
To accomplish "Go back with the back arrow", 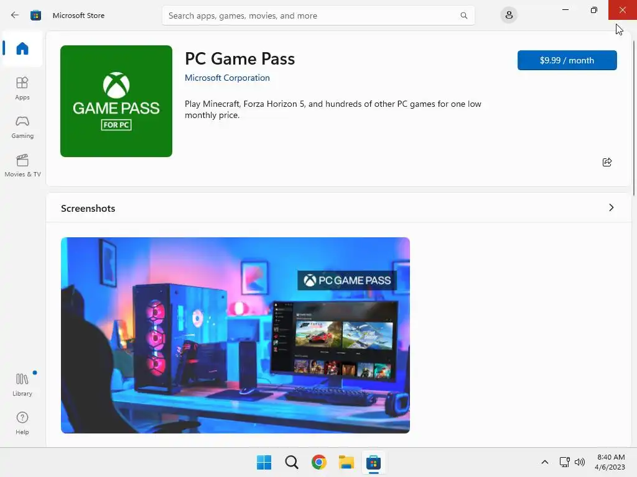I will click(x=15, y=16).
